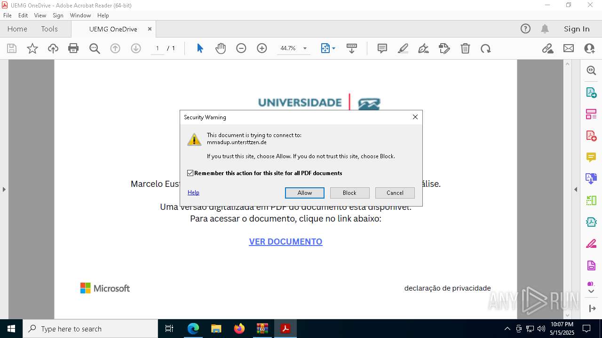Open the Fill and Sign pen tool

click(424, 48)
